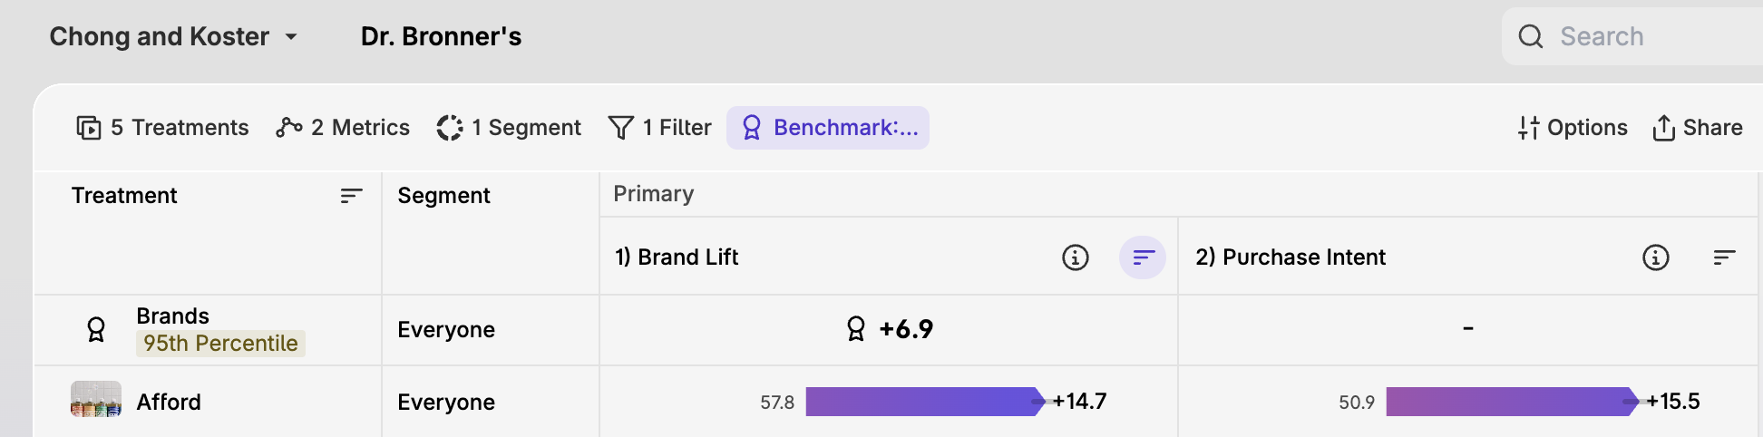Viewport: 1763px width, 437px height.
Task: Toggle sorting on the Brand Lift column
Action: click(1143, 257)
